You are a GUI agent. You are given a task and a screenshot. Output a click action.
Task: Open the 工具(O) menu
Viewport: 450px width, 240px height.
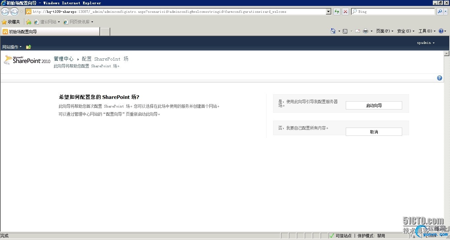[427, 31]
